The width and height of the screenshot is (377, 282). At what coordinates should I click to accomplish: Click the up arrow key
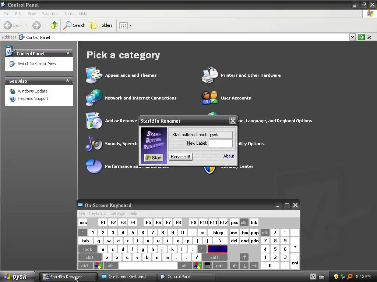click(x=244, y=257)
